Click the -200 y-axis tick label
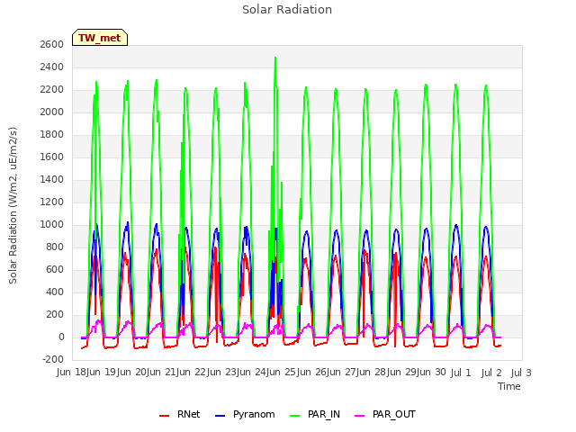This screenshot has width=576, height=432. point(53,359)
